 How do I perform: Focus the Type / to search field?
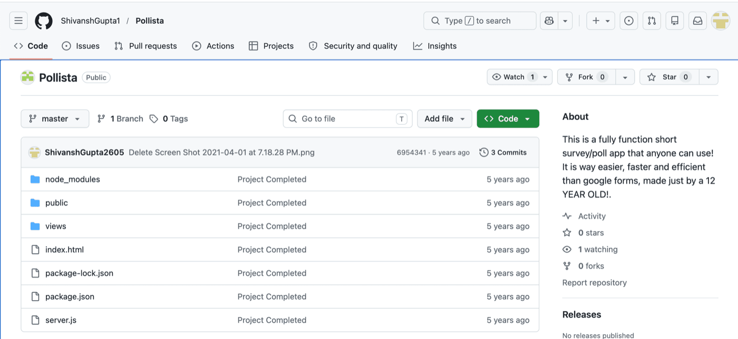click(480, 21)
